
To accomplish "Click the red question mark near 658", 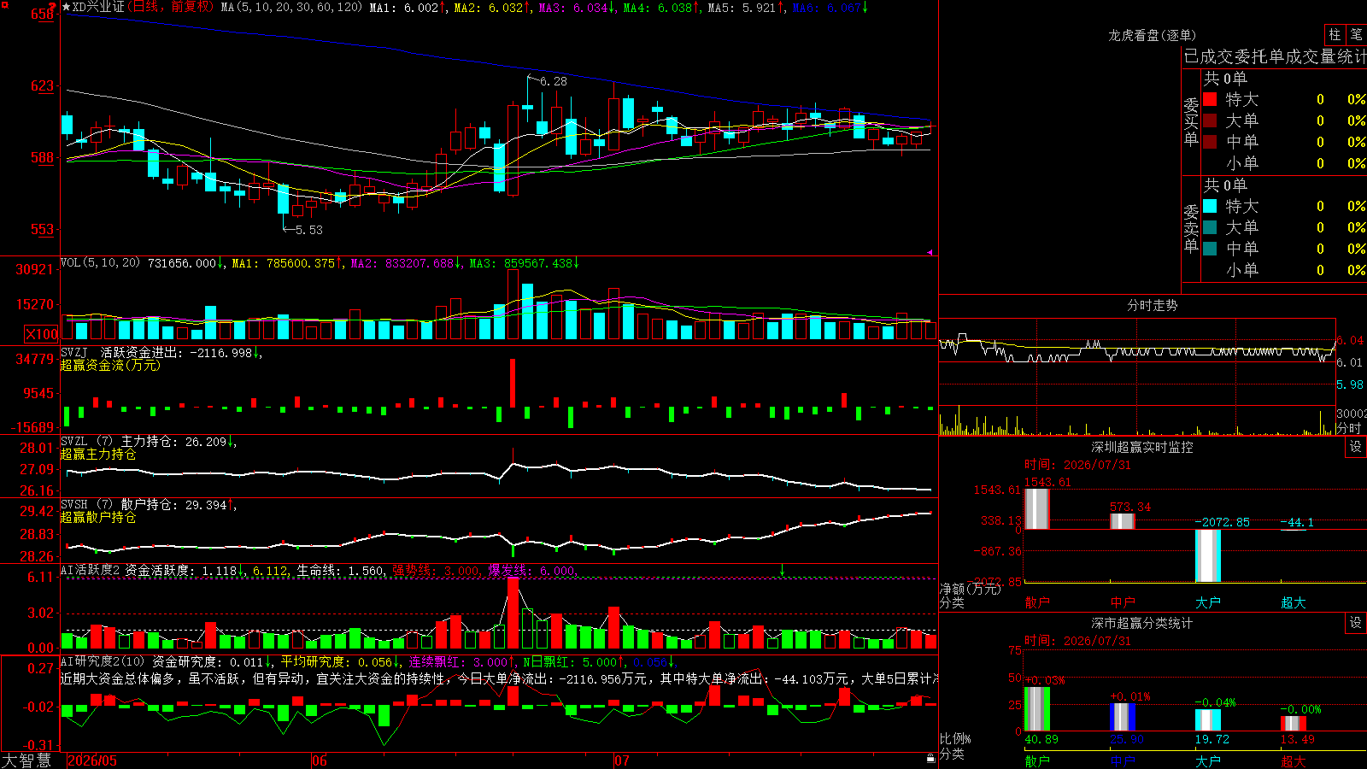I will click(52, 9).
